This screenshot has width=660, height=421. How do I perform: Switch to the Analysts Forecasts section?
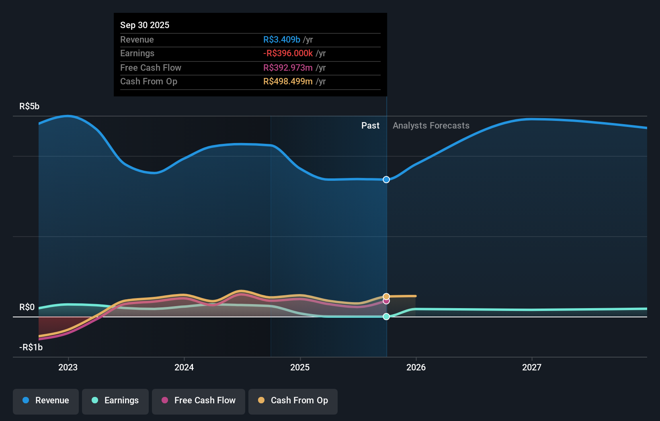(431, 125)
